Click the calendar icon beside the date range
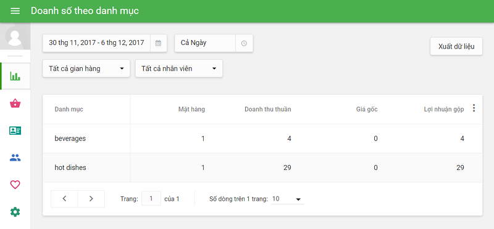The image size is (494, 229). pos(159,43)
